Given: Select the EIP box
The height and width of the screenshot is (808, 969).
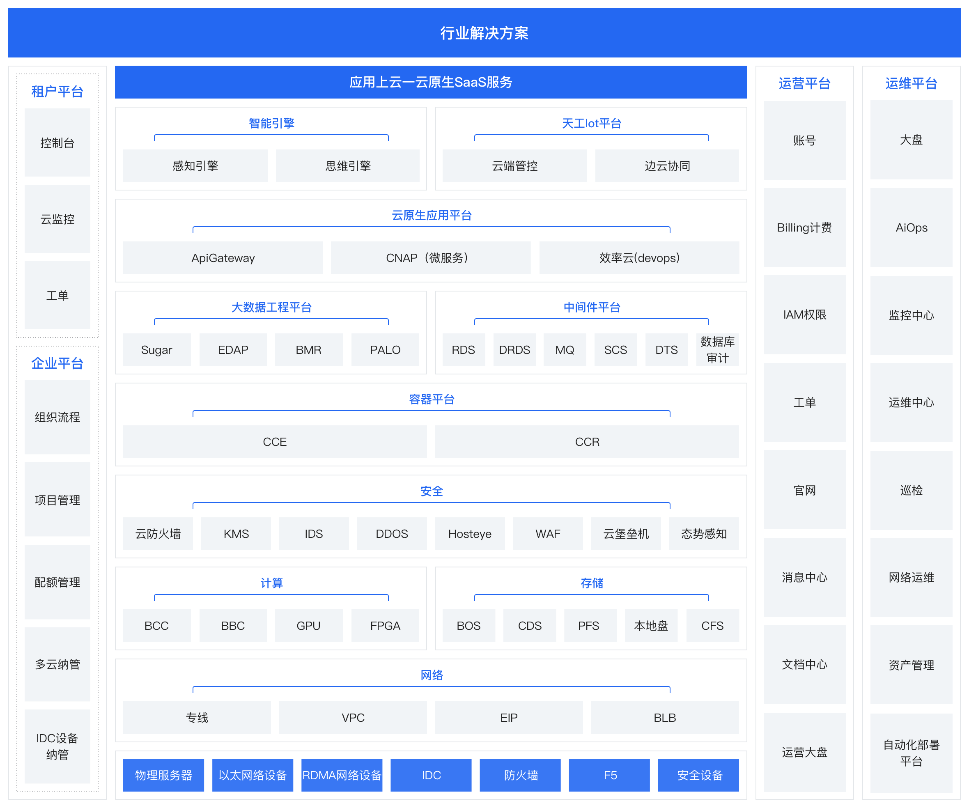Looking at the screenshot, I should (509, 718).
